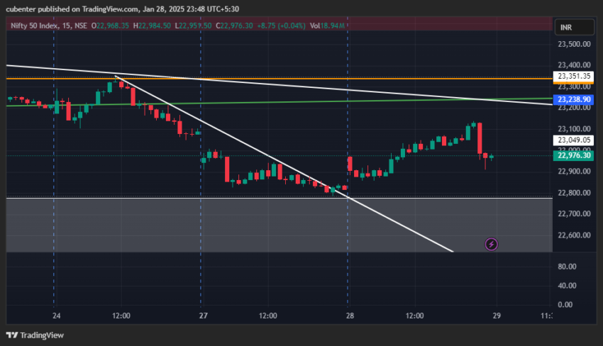Click the purple lightning bolt icon
This screenshot has width=603, height=346.
click(x=491, y=245)
